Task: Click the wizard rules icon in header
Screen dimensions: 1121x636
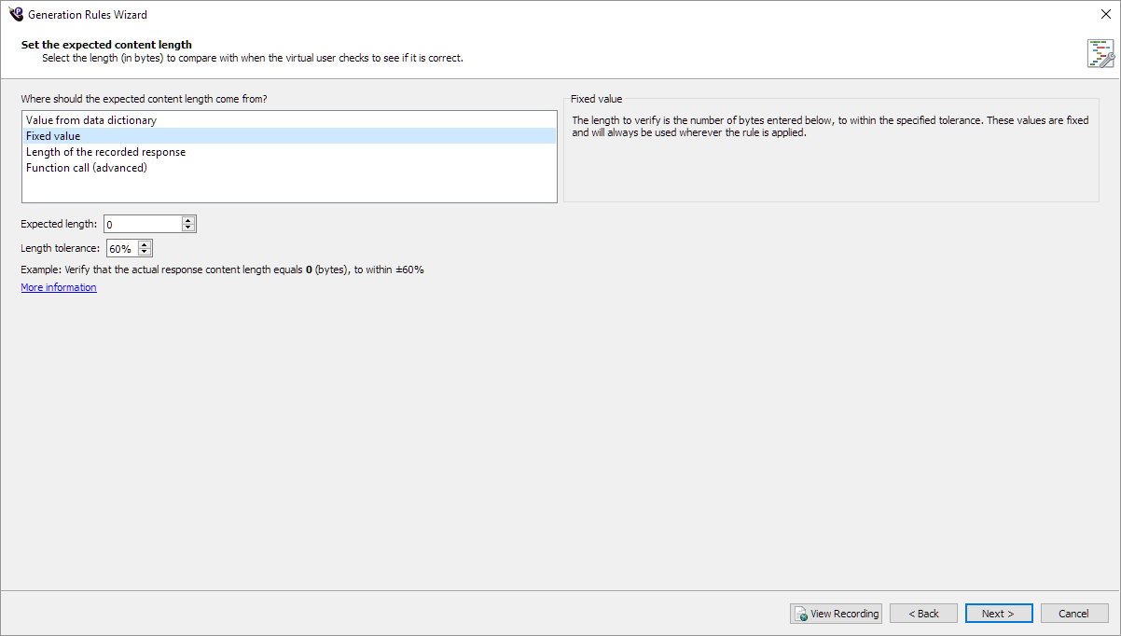Action: click(x=1100, y=54)
